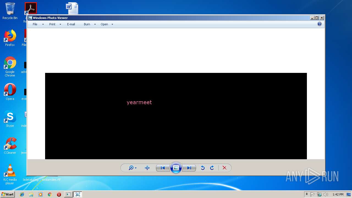Switch to Photo Viewer taskbar button
The height and width of the screenshot is (198, 352).
pyautogui.click(x=78, y=194)
